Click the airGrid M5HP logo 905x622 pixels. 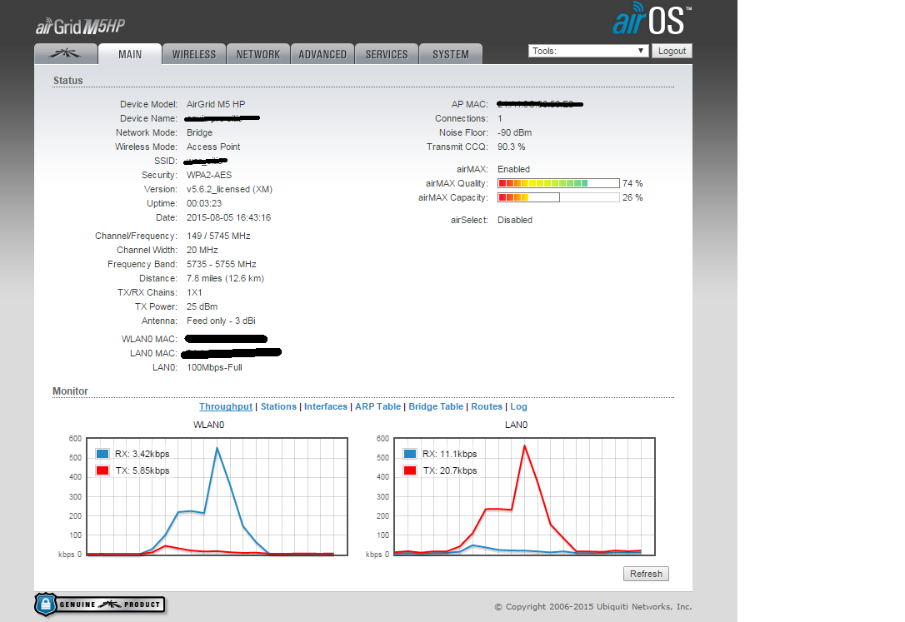click(80, 26)
